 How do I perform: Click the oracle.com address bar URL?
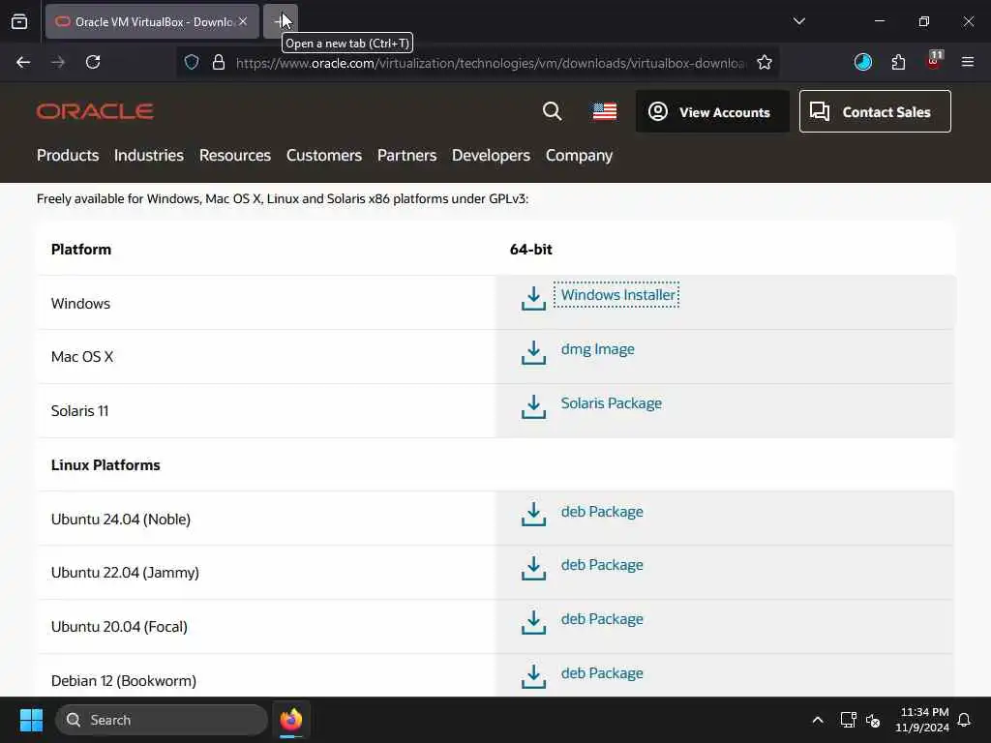(x=491, y=63)
